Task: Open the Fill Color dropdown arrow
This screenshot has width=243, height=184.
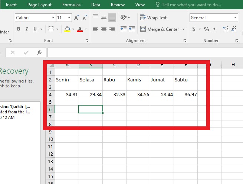Action: 73,29
